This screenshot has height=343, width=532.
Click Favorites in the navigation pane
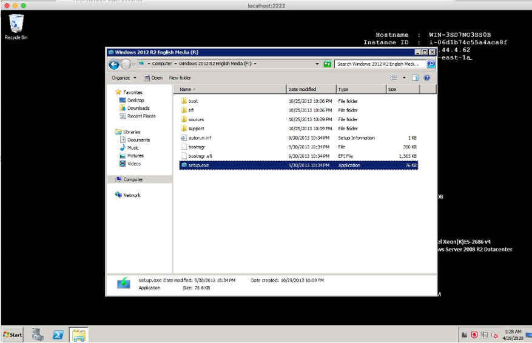click(129, 92)
